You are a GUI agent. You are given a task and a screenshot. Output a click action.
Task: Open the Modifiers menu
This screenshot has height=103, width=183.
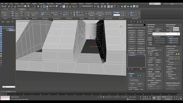pos(34,4)
